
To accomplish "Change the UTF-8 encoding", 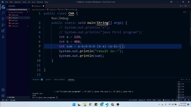I will coord(149,100).
